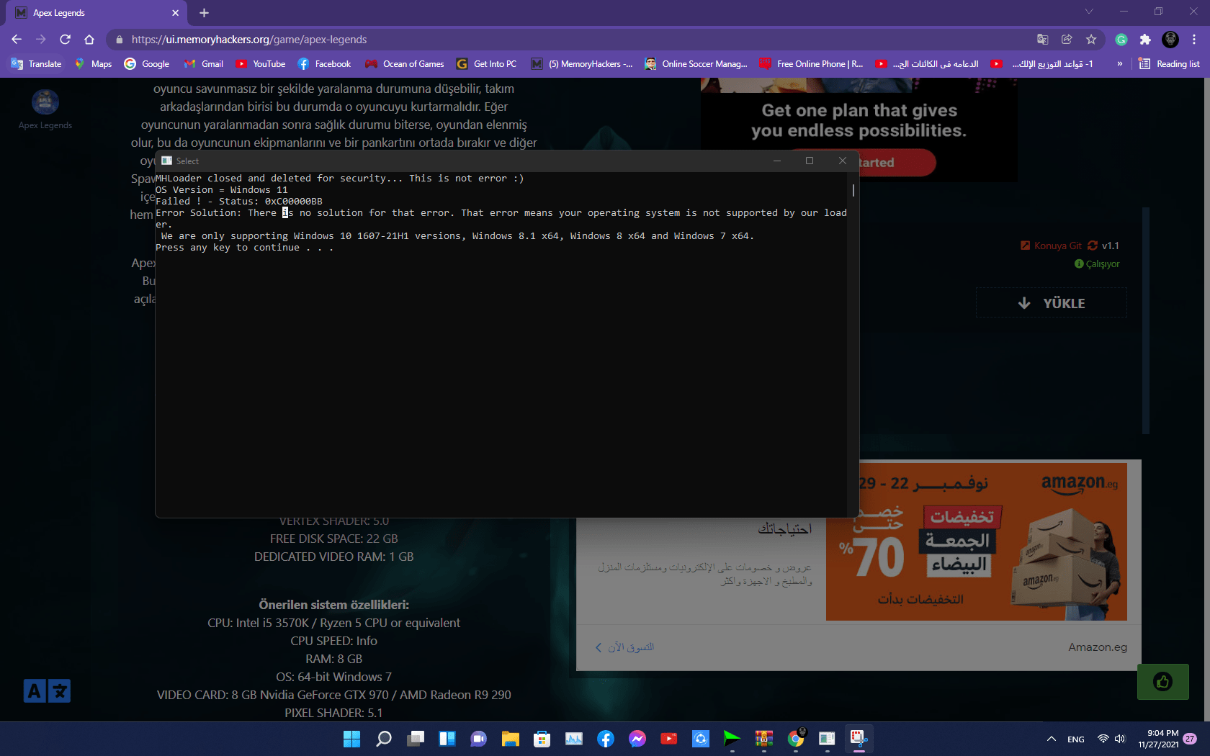This screenshot has width=1210, height=756.
Task: Open the Chat taskbar icon
Action: [479, 739]
